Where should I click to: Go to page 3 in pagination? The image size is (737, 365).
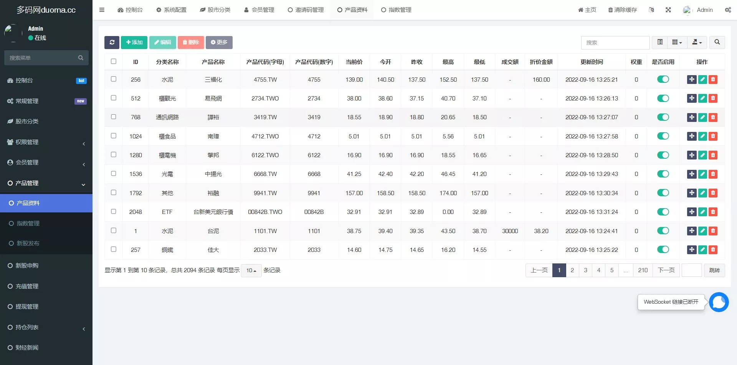coord(585,270)
